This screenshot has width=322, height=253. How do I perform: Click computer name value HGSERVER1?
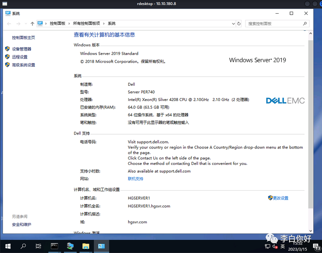[139, 198]
